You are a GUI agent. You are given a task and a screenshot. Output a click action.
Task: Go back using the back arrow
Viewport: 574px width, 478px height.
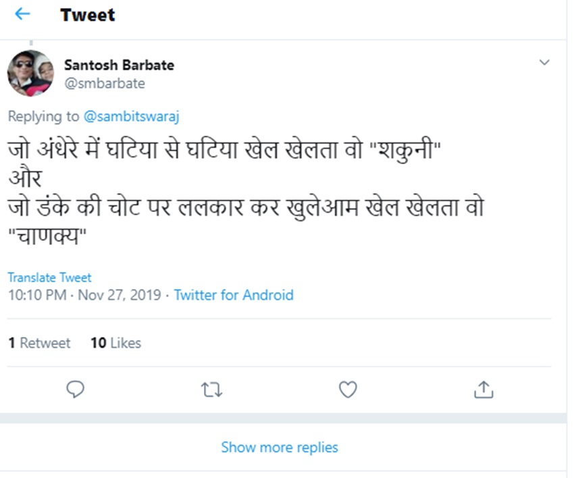pos(22,14)
